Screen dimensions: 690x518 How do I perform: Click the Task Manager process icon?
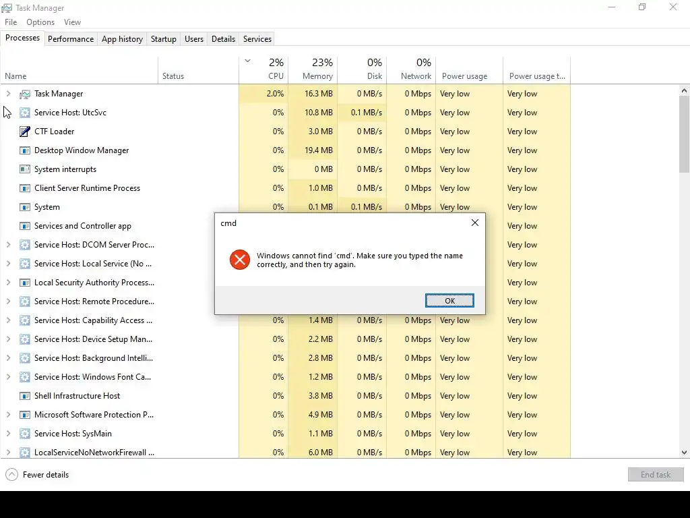point(25,94)
